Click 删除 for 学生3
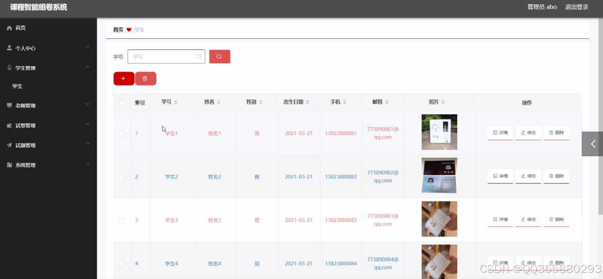 click(x=556, y=220)
